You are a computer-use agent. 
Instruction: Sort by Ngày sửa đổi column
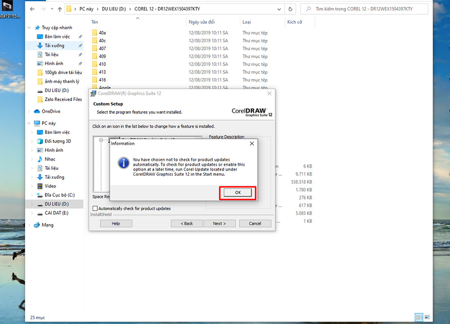pos(202,22)
